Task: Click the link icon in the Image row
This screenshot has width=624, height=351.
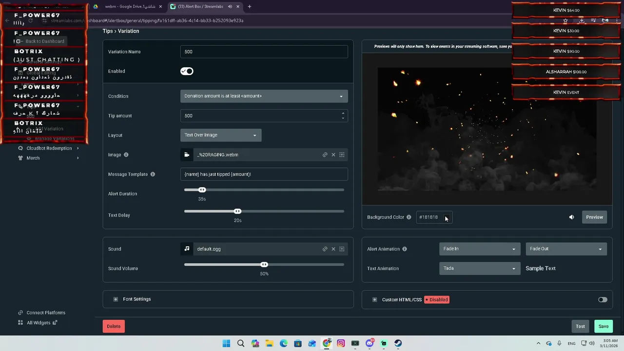Action: pyautogui.click(x=325, y=155)
